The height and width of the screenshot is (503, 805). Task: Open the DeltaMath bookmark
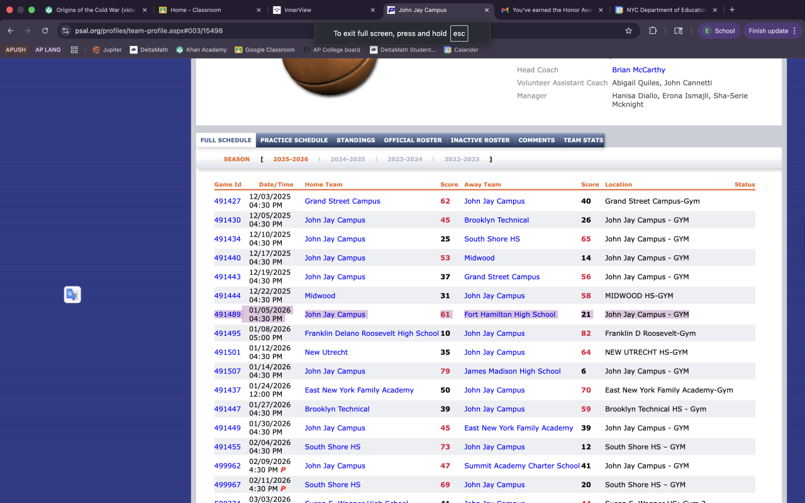[149, 50]
